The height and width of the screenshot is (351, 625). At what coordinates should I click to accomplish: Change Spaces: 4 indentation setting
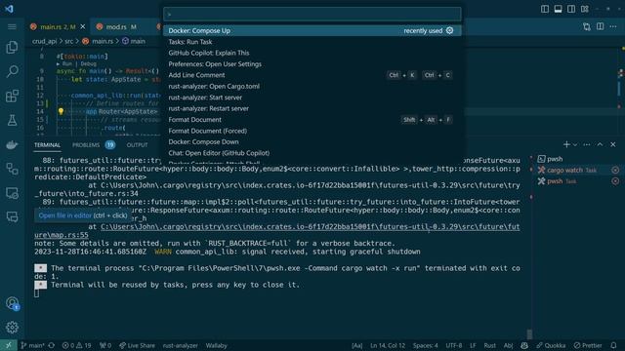426,345
